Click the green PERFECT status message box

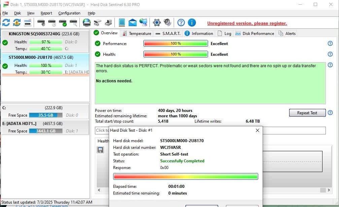210,83
